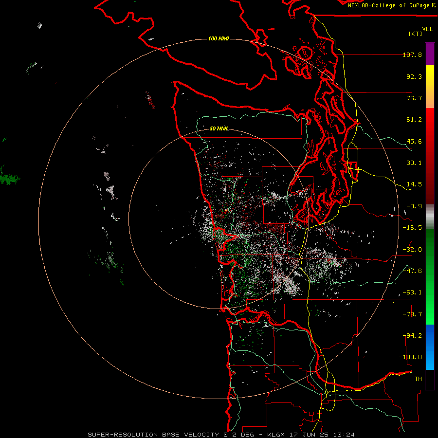The image size is (438, 438).
Task: Click the 92.3 velocity scale value
Action: [414, 76]
